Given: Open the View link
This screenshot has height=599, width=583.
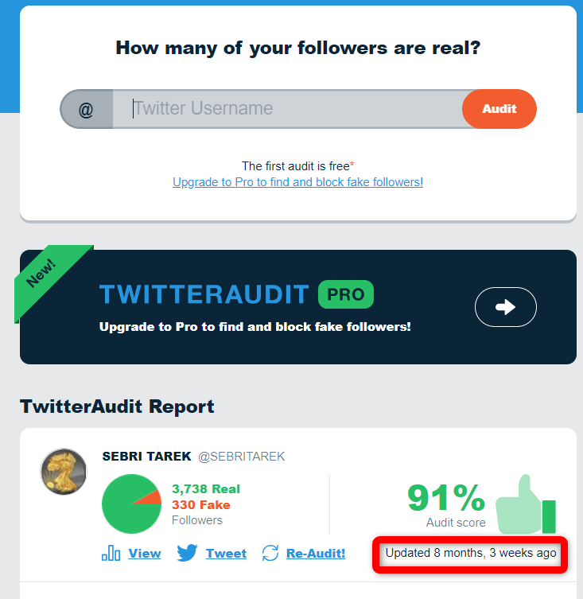Looking at the screenshot, I should [145, 554].
